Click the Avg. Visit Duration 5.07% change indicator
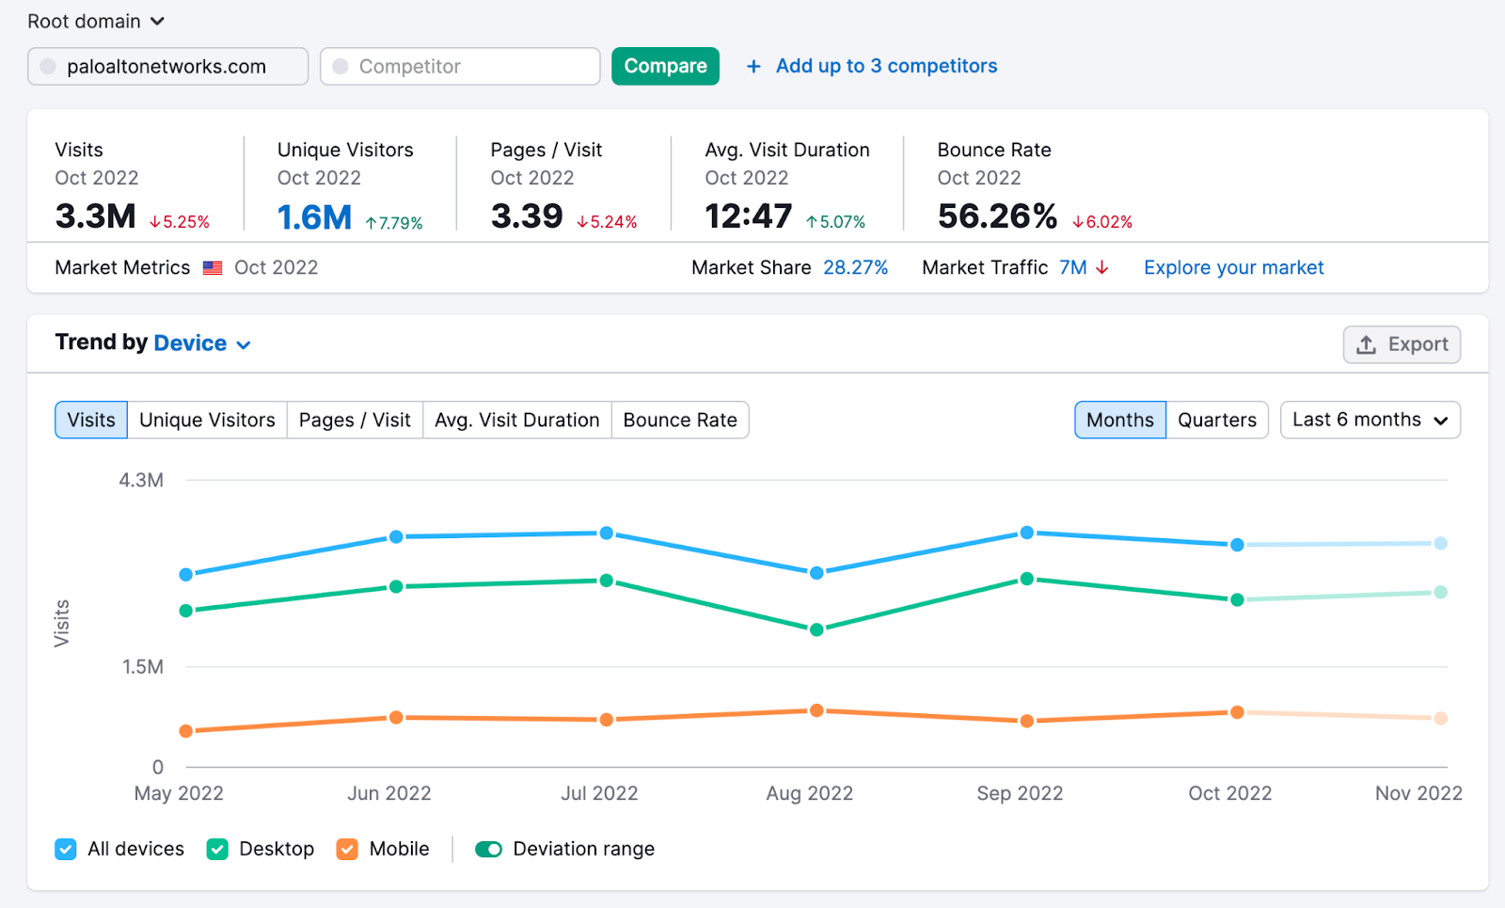The height and width of the screenshot is (908, 1505). (835, 222)
